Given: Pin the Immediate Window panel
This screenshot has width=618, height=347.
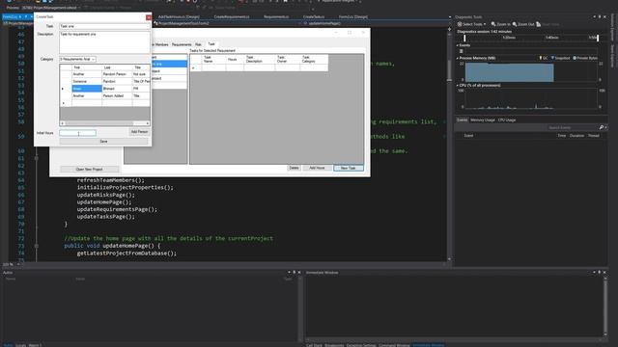Looking at the screenshot, I should pos(600,272).
